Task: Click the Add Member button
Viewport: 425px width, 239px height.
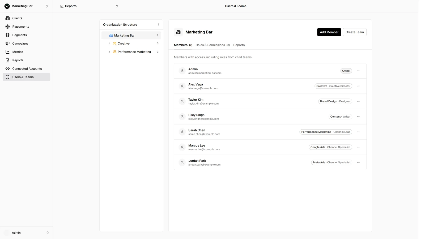Action: pyautogui.click(x=329, y=32)
